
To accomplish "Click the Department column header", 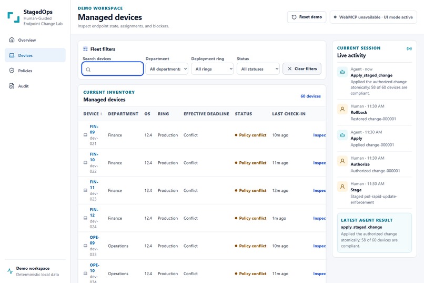I will (123, 114).
